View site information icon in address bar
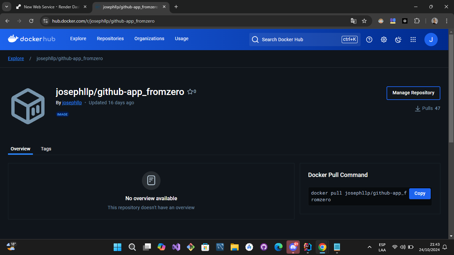The height and width of the screenshot is (255, 454). 46,21
